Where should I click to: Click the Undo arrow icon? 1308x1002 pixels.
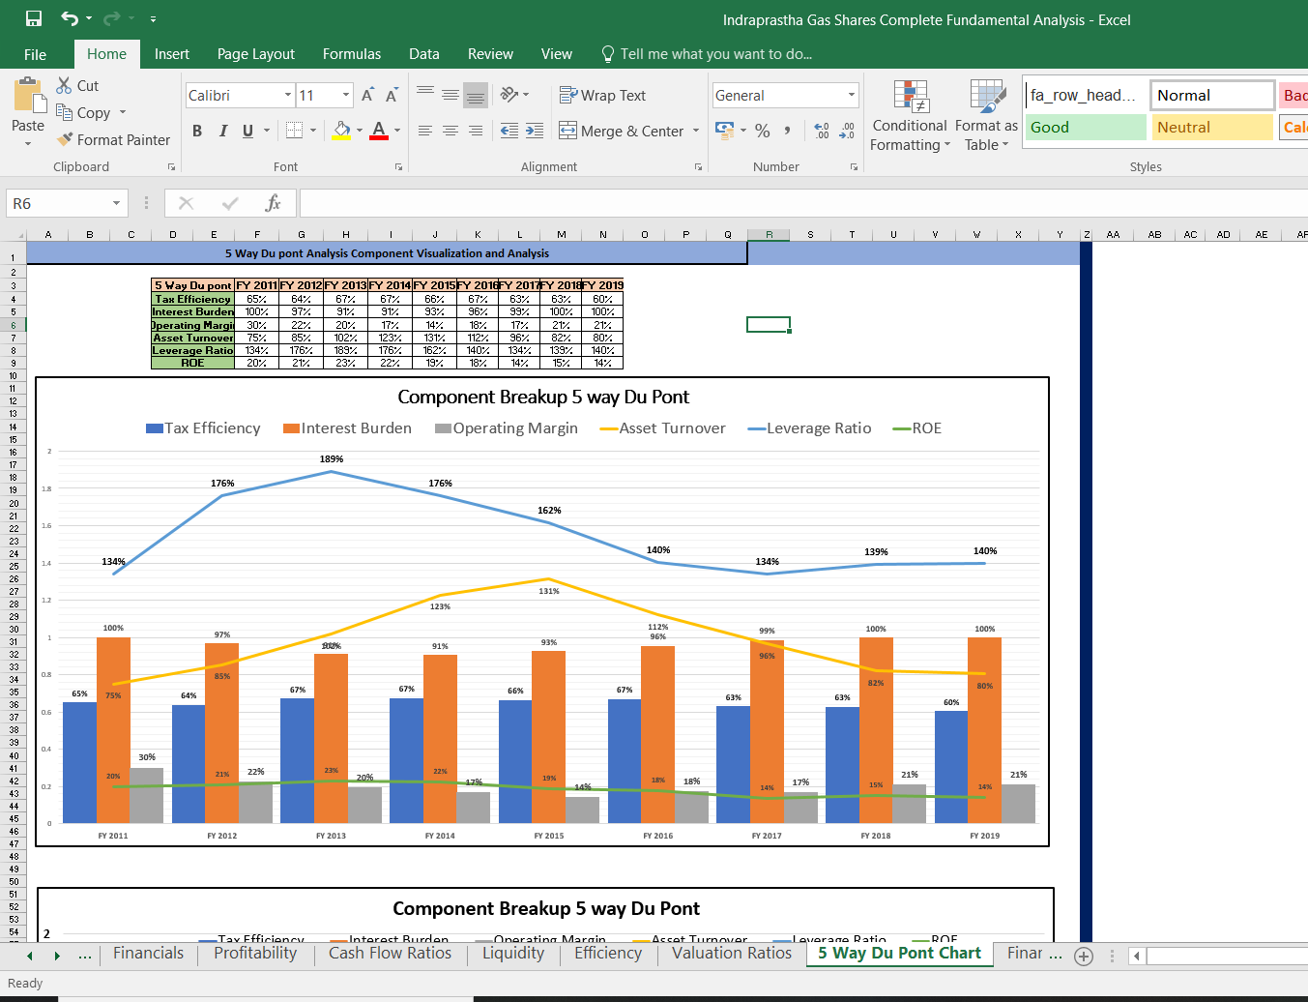(x=70, y=18)
